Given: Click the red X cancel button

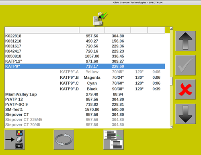Looking at the screenshot, I should pos(185,90).
